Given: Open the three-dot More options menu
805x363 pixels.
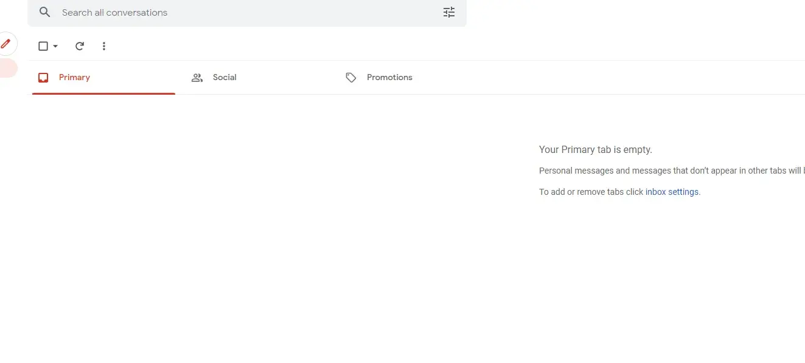Looking at the screenshot, I should tap(104, 46).
